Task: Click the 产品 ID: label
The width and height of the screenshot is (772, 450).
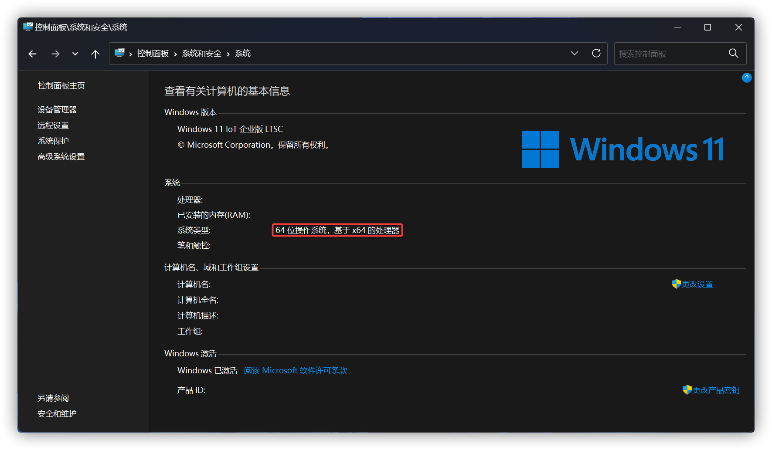Action: tap(191, 390)
